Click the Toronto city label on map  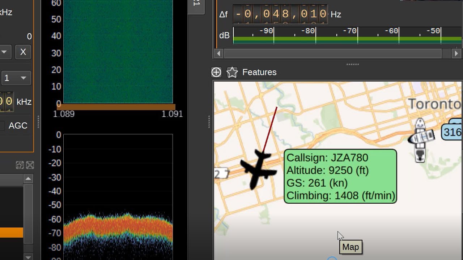[x=435, y=104]
